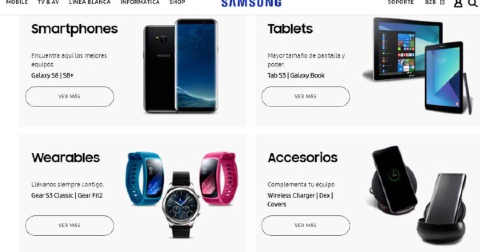Click the Samsung logo

click(251, 3)
